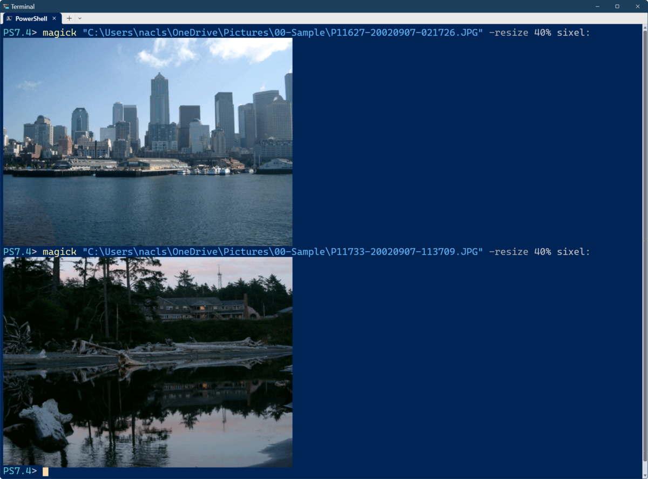
Task: Click the final empty PS7.4 prompt line
Action: point(19,471)
